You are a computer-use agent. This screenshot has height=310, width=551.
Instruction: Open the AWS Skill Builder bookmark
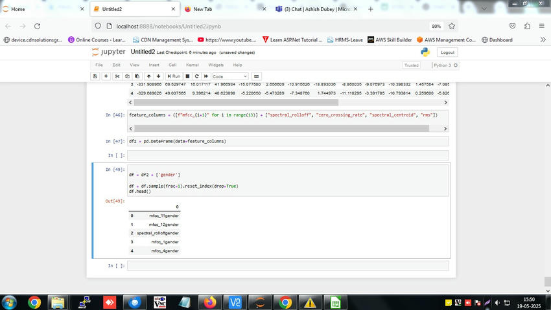(x=390, y=39)
